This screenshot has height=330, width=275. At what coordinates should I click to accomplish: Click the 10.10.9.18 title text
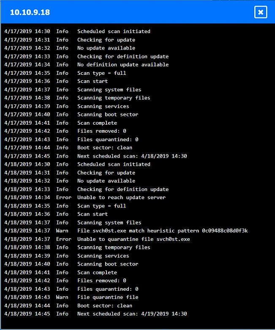(x=30, y=12)
